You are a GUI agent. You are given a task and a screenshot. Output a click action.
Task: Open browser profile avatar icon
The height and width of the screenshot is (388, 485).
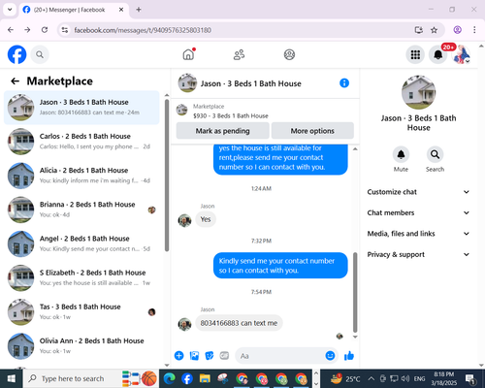tap(457, 30)
